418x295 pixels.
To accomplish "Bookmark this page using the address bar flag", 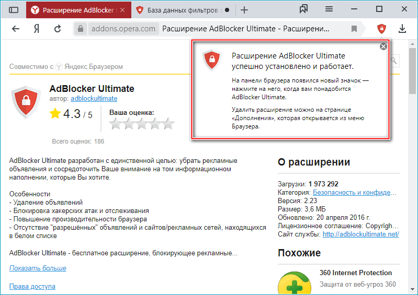I will tap(354, 29).
